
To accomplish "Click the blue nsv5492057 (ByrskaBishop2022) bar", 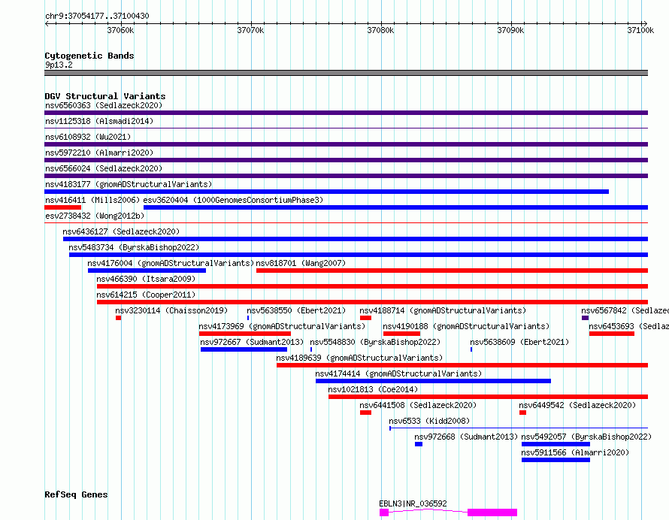I will [x=555, y=444].
